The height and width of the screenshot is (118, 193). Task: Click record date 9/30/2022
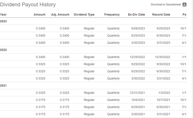[x=163, y=64]
